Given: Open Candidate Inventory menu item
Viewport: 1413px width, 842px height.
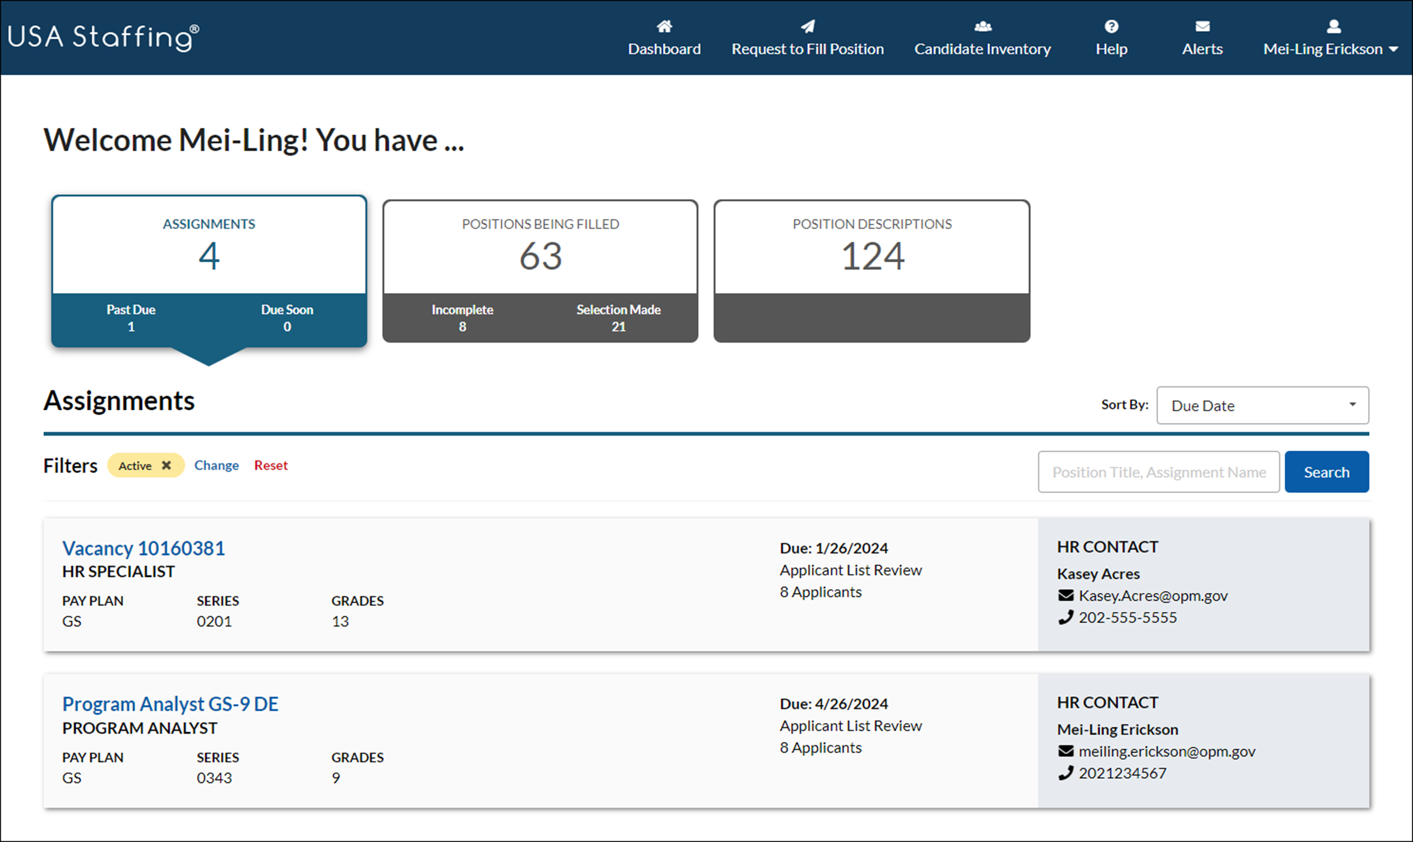Looking at the screenshot, I should [x=983, y=38].
